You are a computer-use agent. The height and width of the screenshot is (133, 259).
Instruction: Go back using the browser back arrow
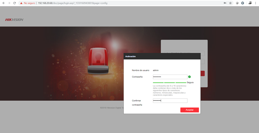[4, 3]
